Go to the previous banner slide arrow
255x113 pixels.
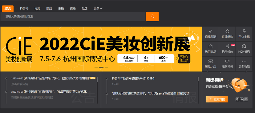tap(4, 49)
